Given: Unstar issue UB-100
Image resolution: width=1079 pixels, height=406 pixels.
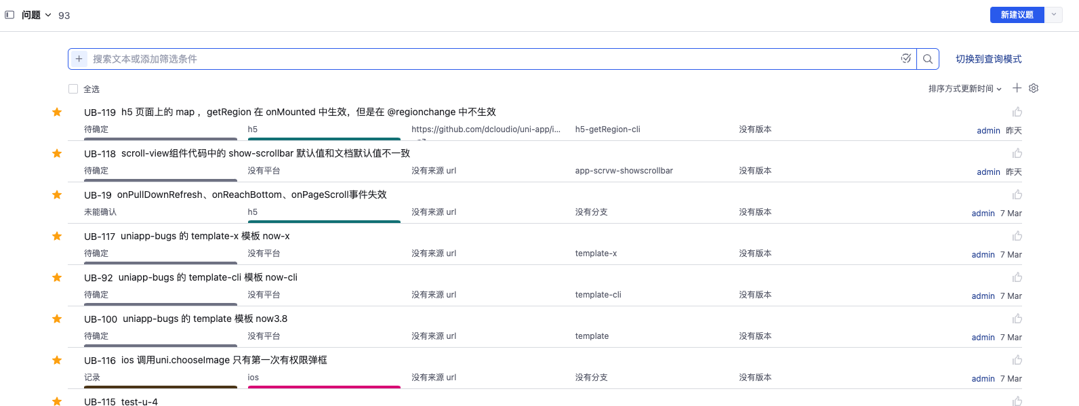Looking at the screenshot, I should coord(57,319).
